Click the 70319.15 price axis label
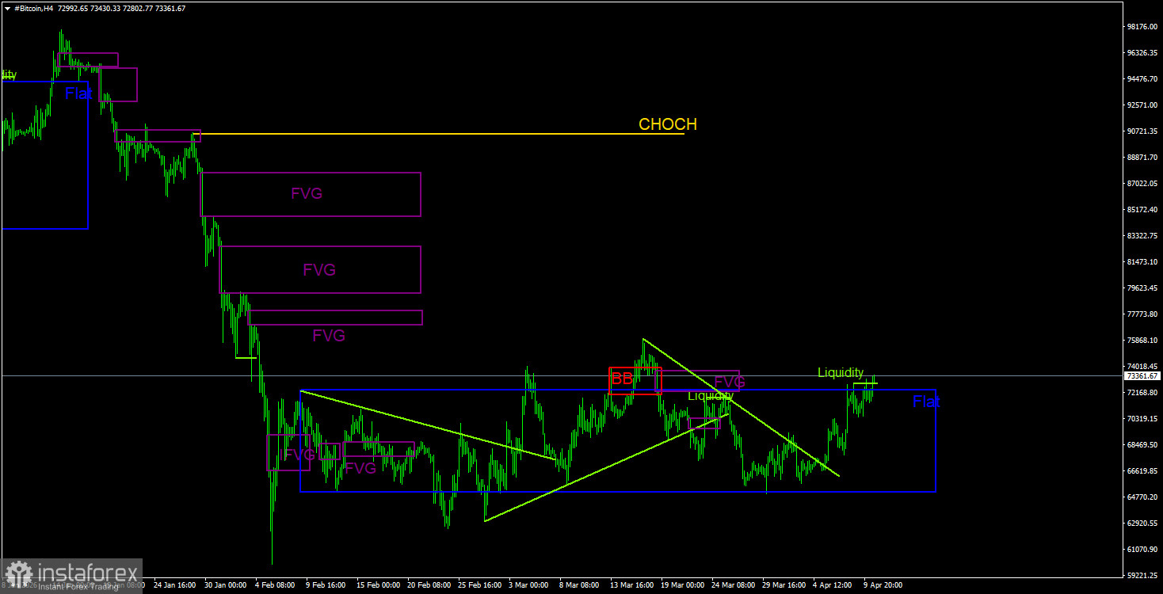The height and width of the screenshot is (594, 1163). (x=1142, y=419)
